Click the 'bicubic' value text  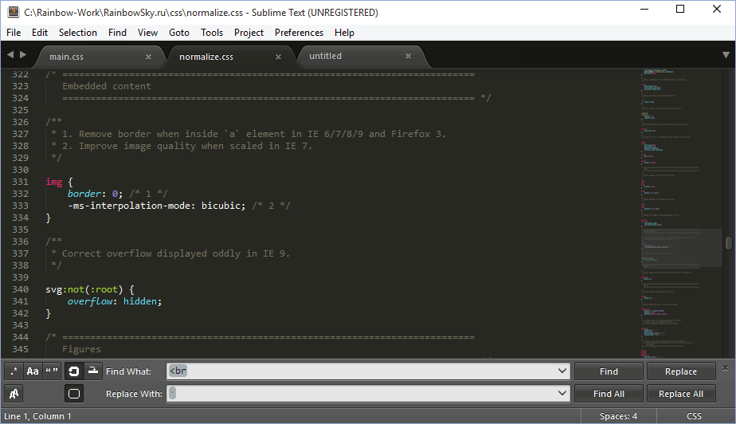pyautogui.click(x=221, y=206)
